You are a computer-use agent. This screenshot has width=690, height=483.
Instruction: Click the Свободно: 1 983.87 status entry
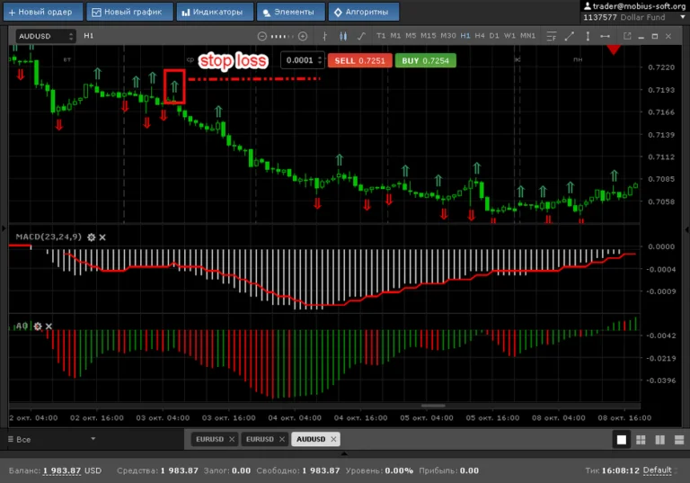point(298,470)
